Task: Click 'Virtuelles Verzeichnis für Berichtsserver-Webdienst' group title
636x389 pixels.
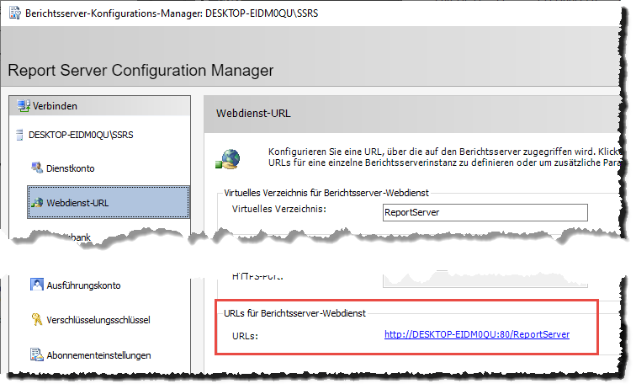Action: click(x=326, y=193)
